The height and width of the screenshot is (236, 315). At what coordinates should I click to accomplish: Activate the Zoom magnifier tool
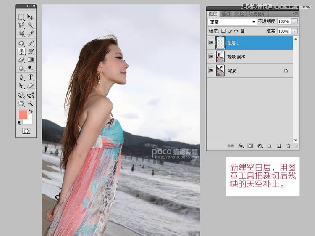(31, 103)
